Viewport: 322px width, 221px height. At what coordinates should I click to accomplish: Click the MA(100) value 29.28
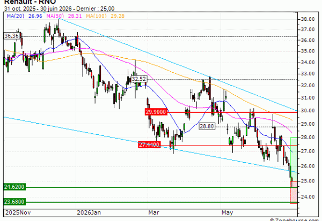tap(118, 16)
